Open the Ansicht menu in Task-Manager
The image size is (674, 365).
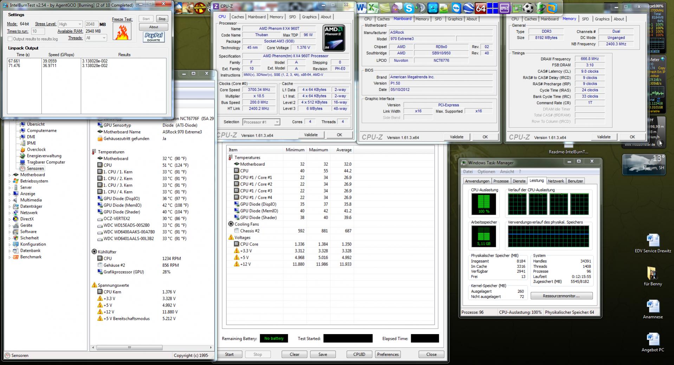(507, 171)
